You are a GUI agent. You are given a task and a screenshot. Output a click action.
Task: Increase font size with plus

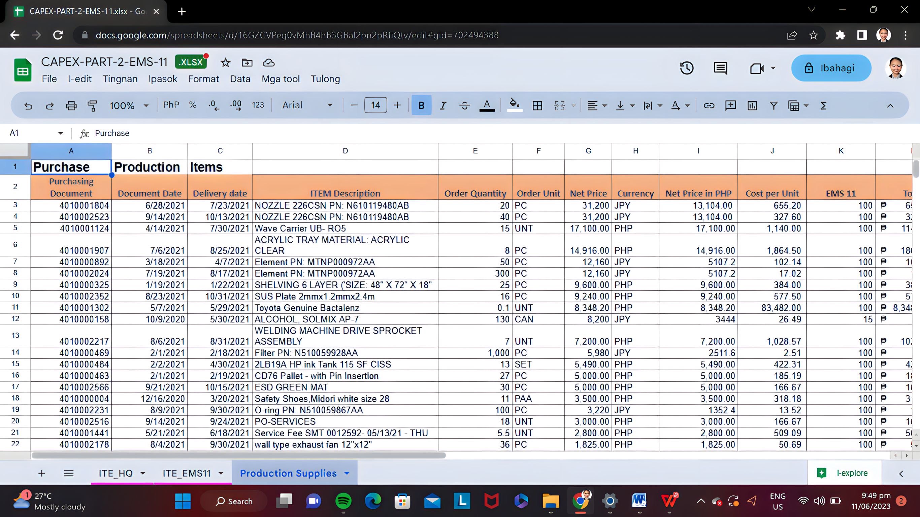[x=397, y=105]
